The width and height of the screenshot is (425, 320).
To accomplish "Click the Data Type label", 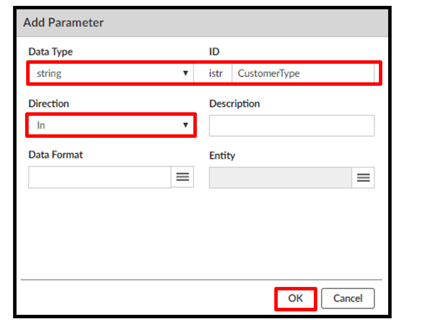I will [x=51, y=52].
